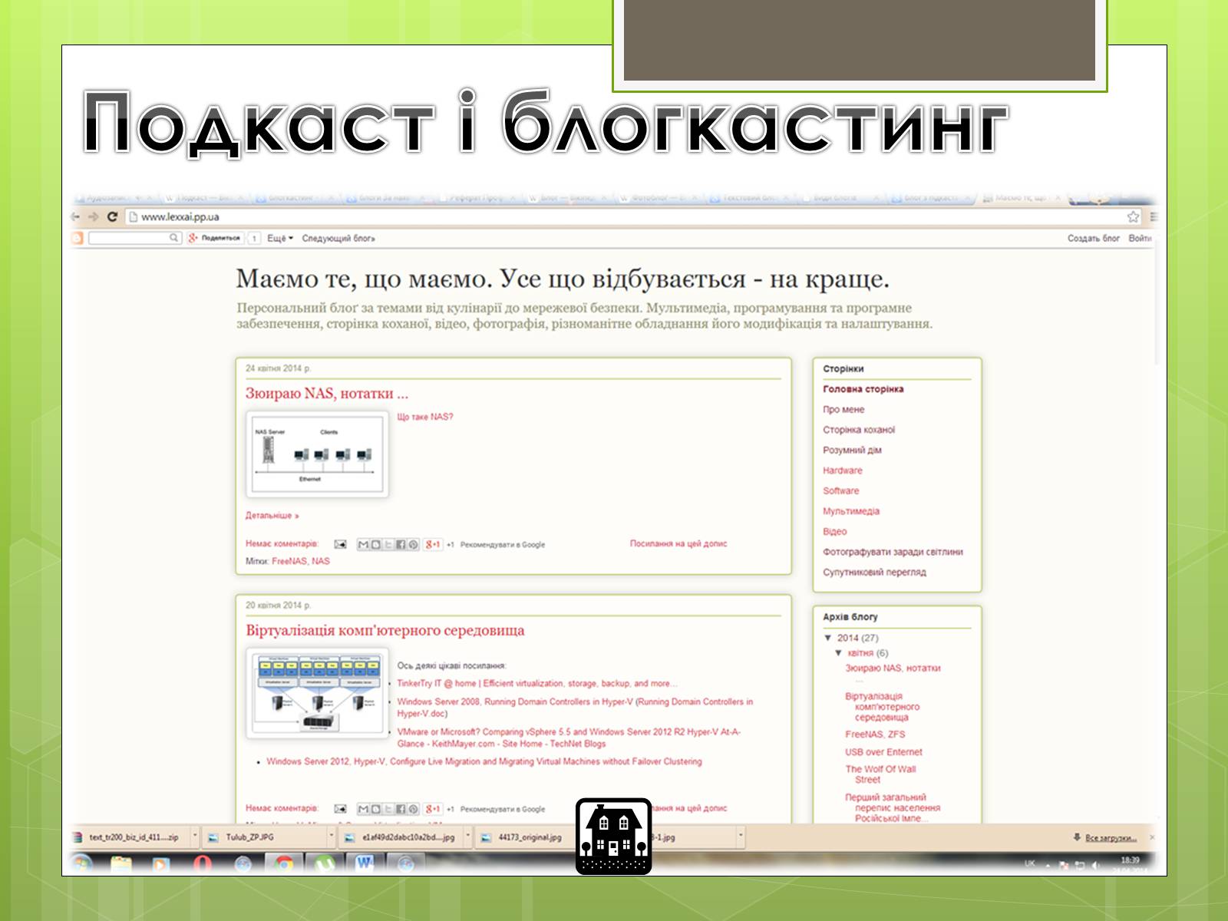Click FreeNAS tag label

point(289,561)
